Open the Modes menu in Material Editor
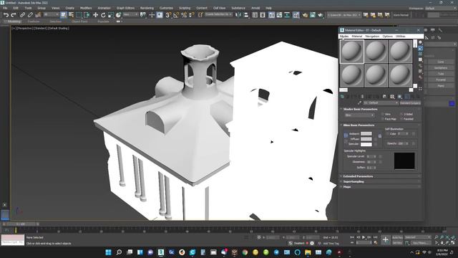Image resolution: width=458 pixels, height=258 pixels. pyautogui.click(x=344, y=37)
